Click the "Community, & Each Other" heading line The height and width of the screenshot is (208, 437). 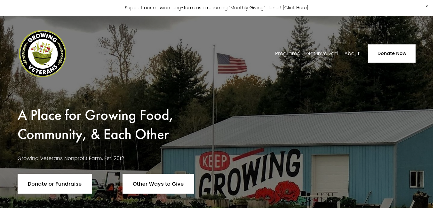(x=93, y=135)
